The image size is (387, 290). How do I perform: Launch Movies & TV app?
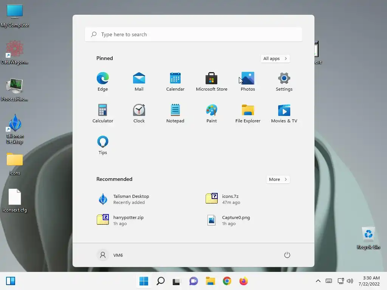pyautogui.click(x=284, y=113)
